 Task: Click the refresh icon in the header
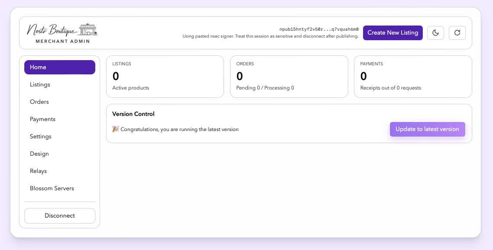pyautogui.click(x=457, y=32)
